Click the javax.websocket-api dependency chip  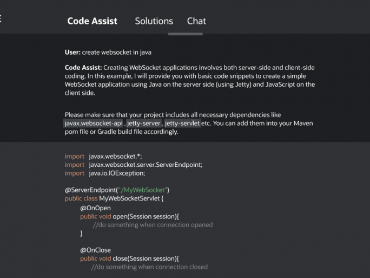pos(94,123)
